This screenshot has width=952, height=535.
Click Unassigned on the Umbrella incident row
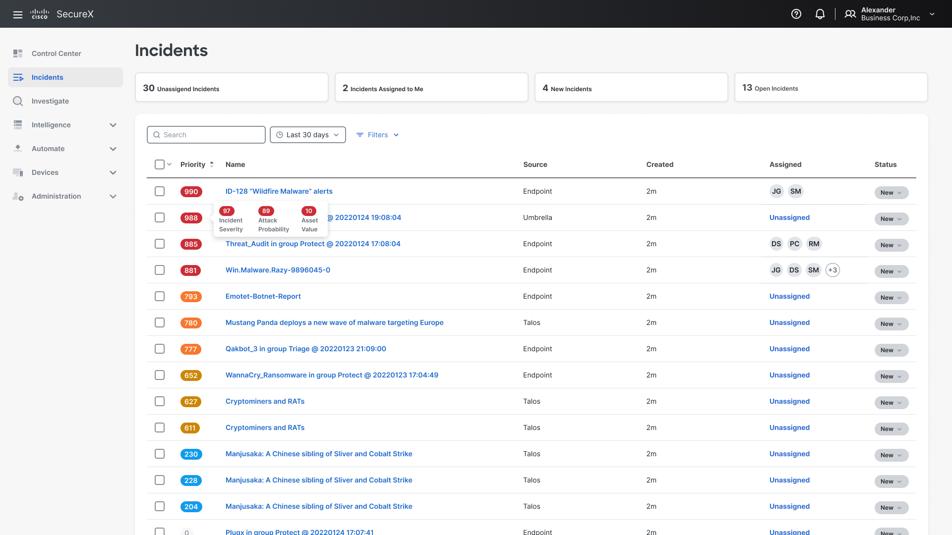[x=789, y=217]
